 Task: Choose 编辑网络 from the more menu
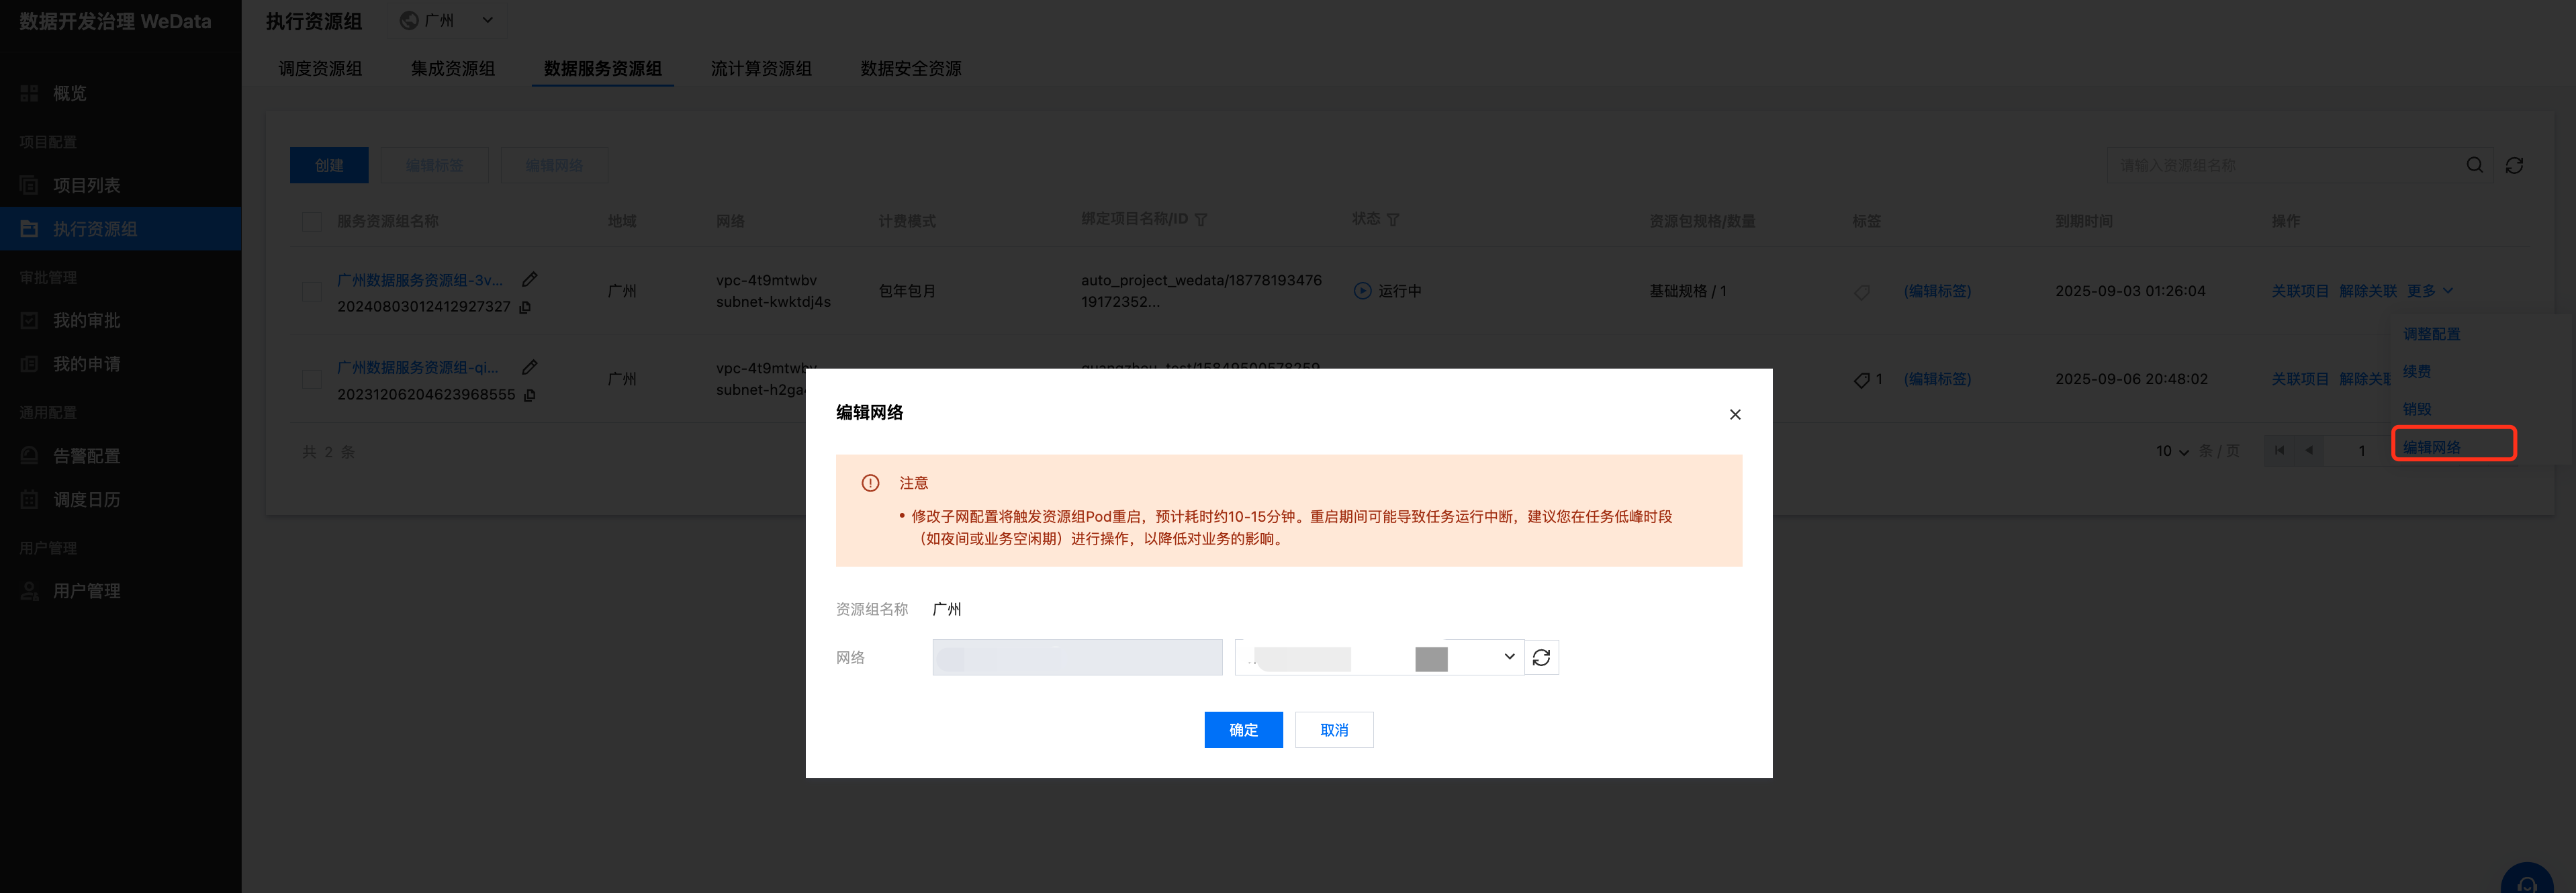pos(2431,447)
